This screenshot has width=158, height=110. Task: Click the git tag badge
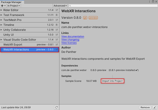[85, 18]
